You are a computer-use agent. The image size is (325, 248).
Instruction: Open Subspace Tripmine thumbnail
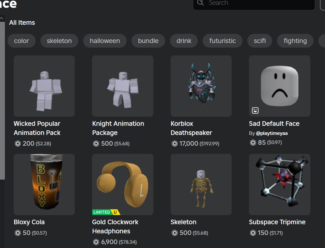(x=280, y=184)
